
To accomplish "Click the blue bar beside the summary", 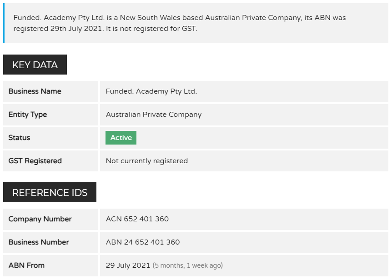I will 4,23.
